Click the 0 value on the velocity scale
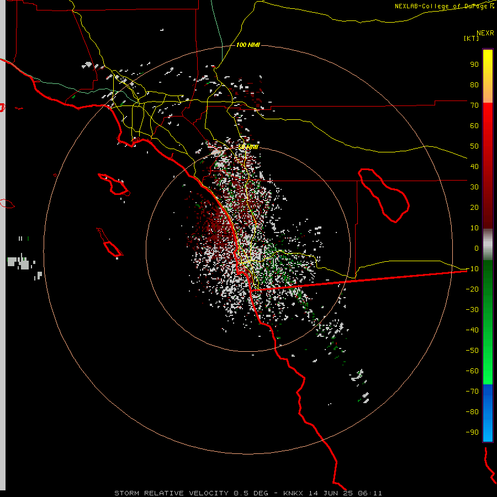This screenshot has width=497, height=497. point(477,248)
